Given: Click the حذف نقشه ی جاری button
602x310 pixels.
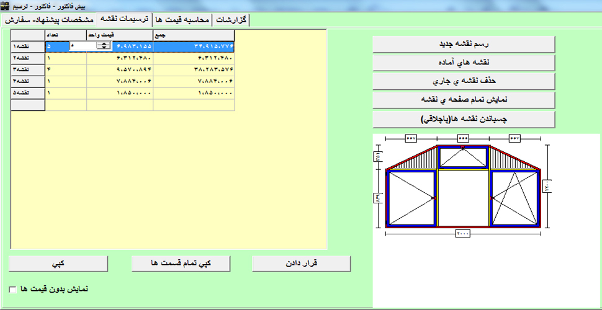Looking at the screenshot, I should pos(464,81).
